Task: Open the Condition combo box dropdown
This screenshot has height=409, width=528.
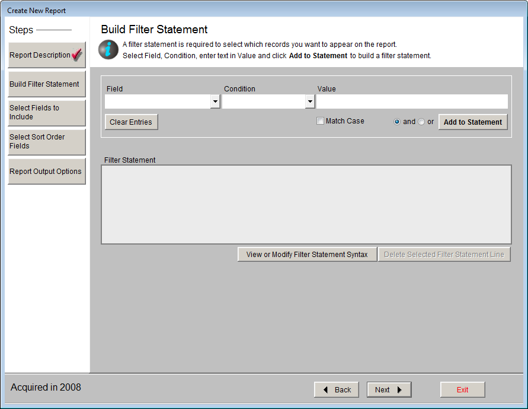Action: (x=310, y=101)
